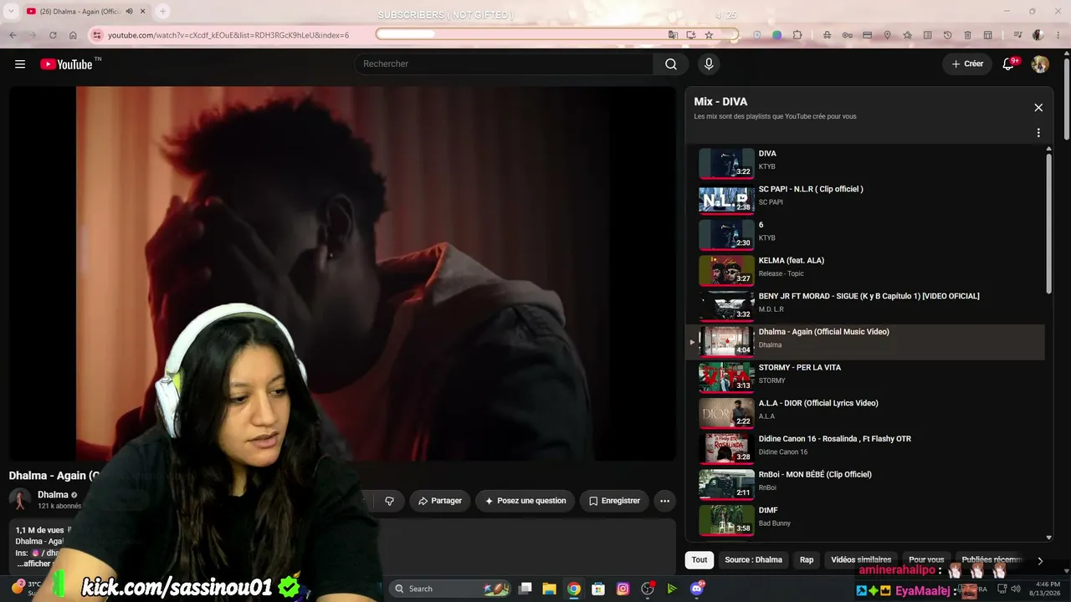Viewport: 1071px width, 602px height.
Task: Open Task View on the taskbar
Action: 525,589
